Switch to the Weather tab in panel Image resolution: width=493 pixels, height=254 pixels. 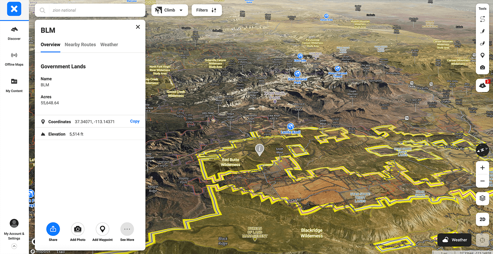pyautogui.click(x=109, y=45)
